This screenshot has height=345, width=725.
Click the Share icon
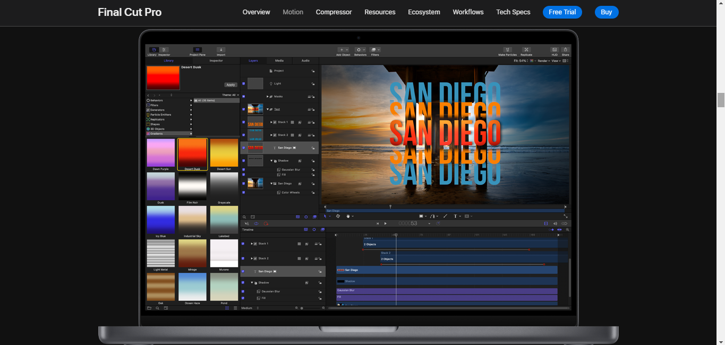point(565,50)
